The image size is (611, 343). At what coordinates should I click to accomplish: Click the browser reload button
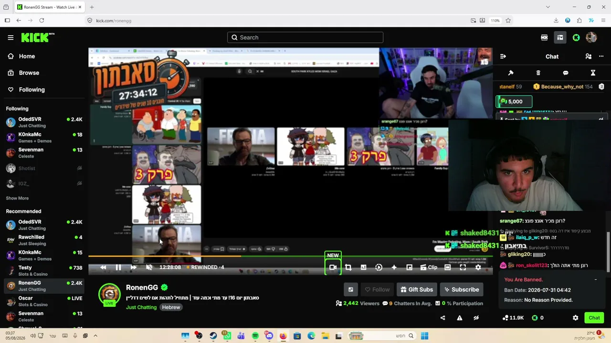[42, 20]
